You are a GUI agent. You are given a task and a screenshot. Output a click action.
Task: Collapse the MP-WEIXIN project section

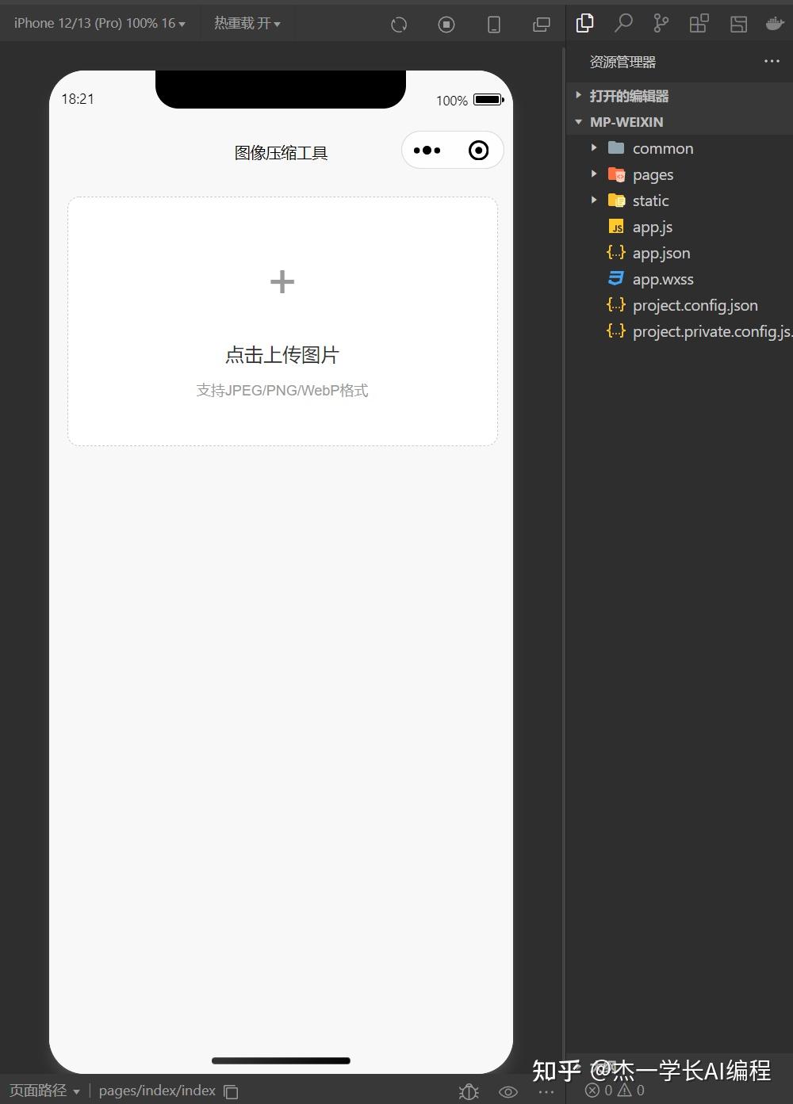point(680,122)
